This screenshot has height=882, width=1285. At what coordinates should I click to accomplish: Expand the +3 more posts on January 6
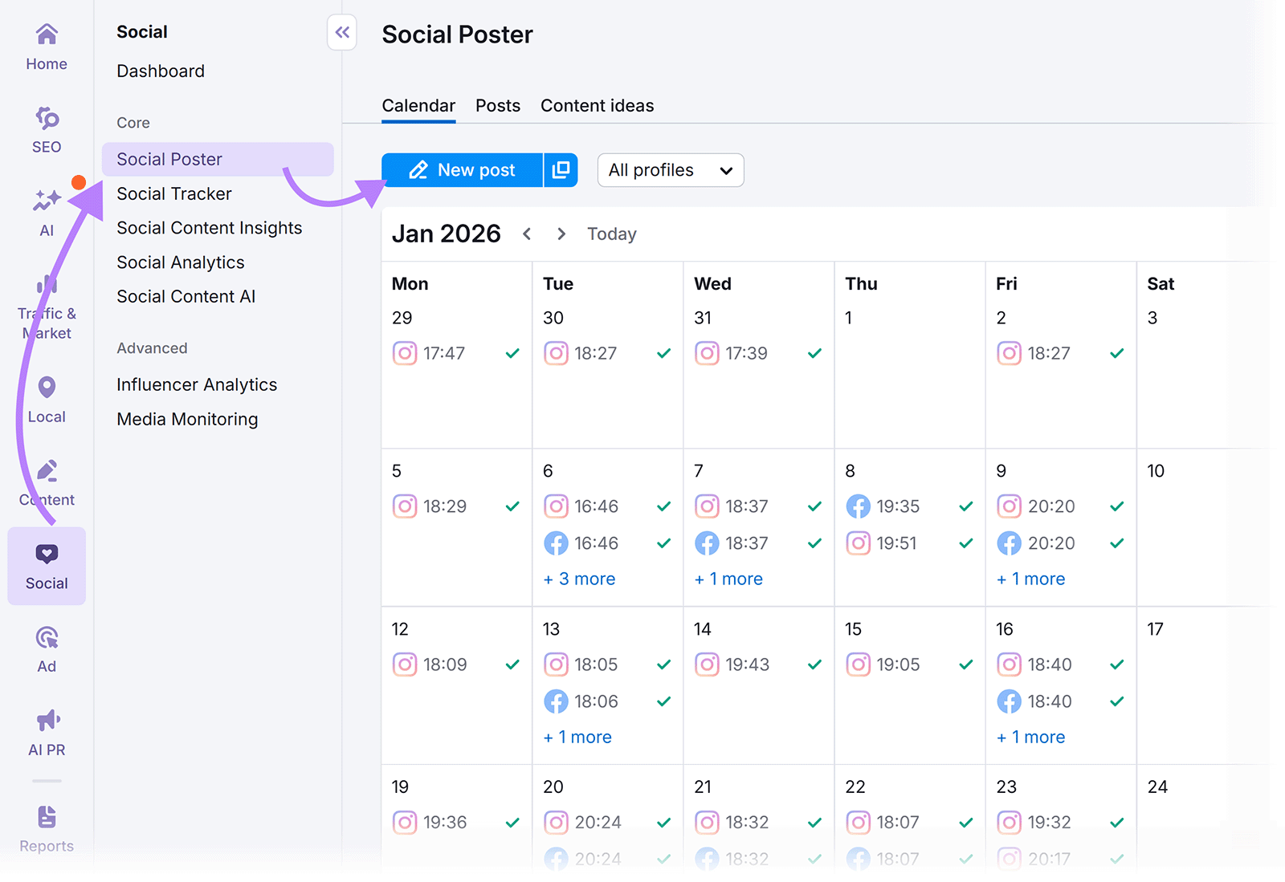tap(579, 579)
